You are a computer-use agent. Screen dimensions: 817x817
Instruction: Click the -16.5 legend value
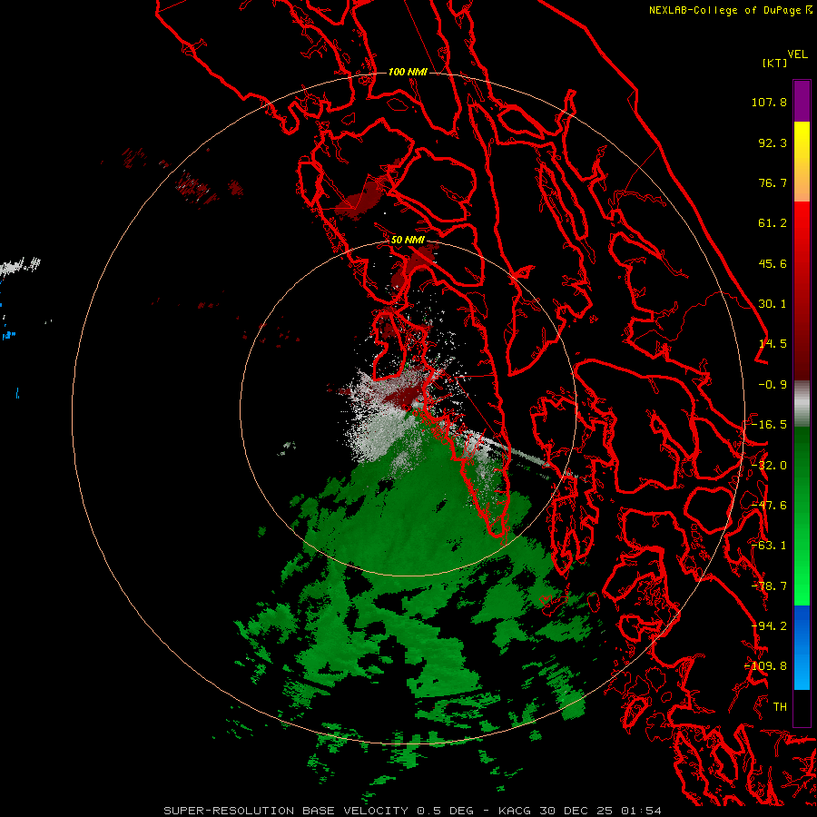click(769, 425)
